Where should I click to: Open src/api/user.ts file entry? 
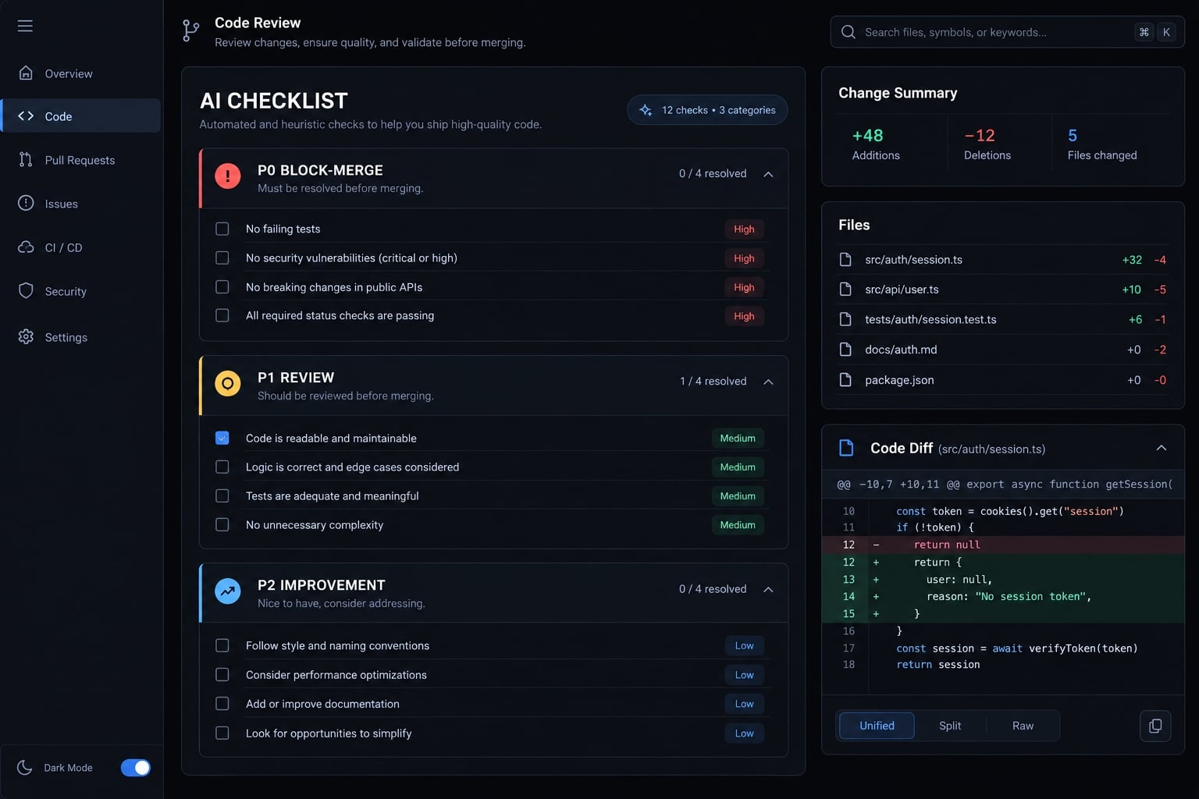pyautogui.click(x=1003, y=289)
